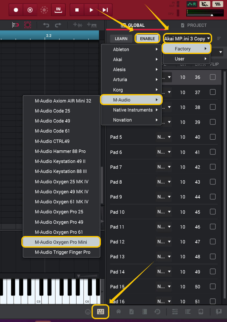Viewport: 227px width, 322px height.
Task: Expand the M-Audio manufacturer submenu
Action: [x=131, y=100]
